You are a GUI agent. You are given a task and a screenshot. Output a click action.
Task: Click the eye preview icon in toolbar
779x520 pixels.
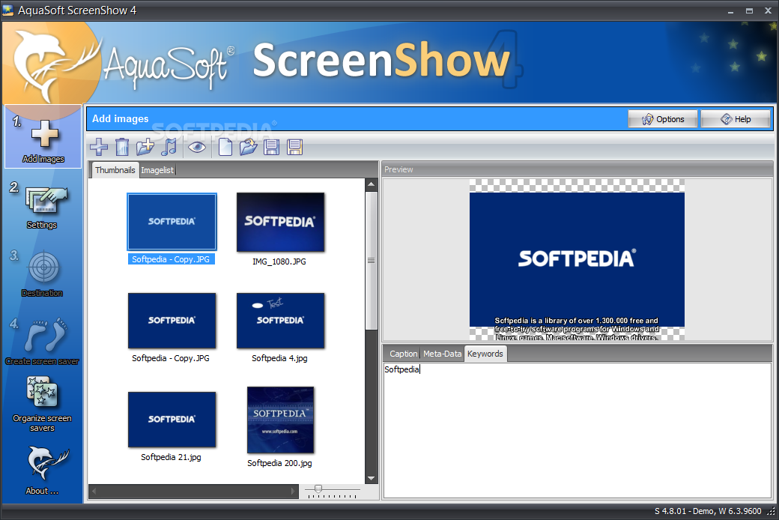click(x=197, y=147)
